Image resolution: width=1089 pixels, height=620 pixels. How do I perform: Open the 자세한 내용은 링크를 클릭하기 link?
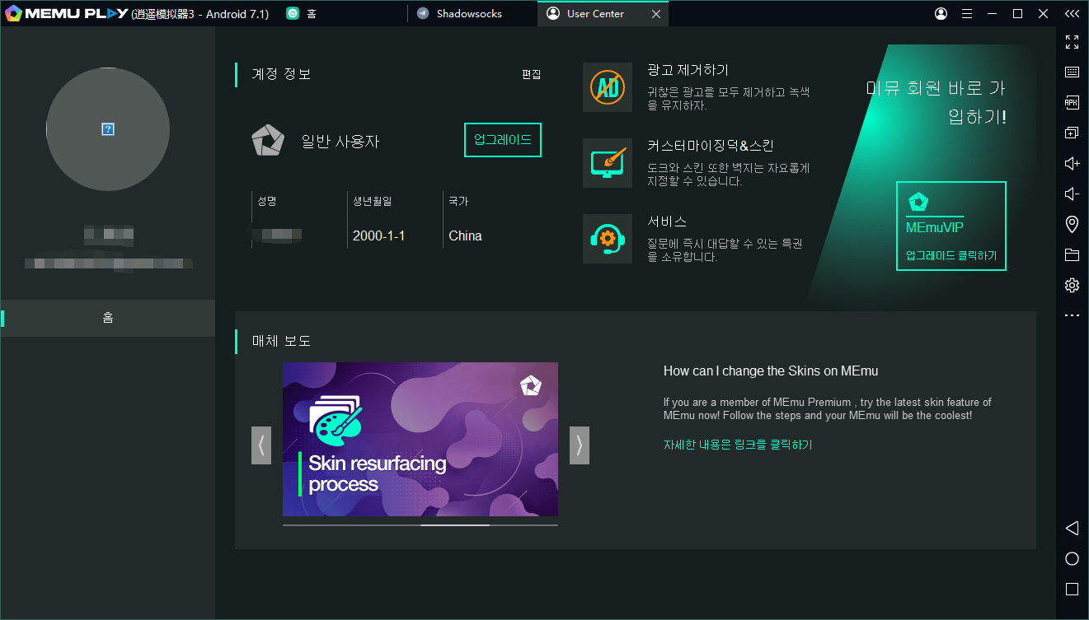(x=737, y=445)
